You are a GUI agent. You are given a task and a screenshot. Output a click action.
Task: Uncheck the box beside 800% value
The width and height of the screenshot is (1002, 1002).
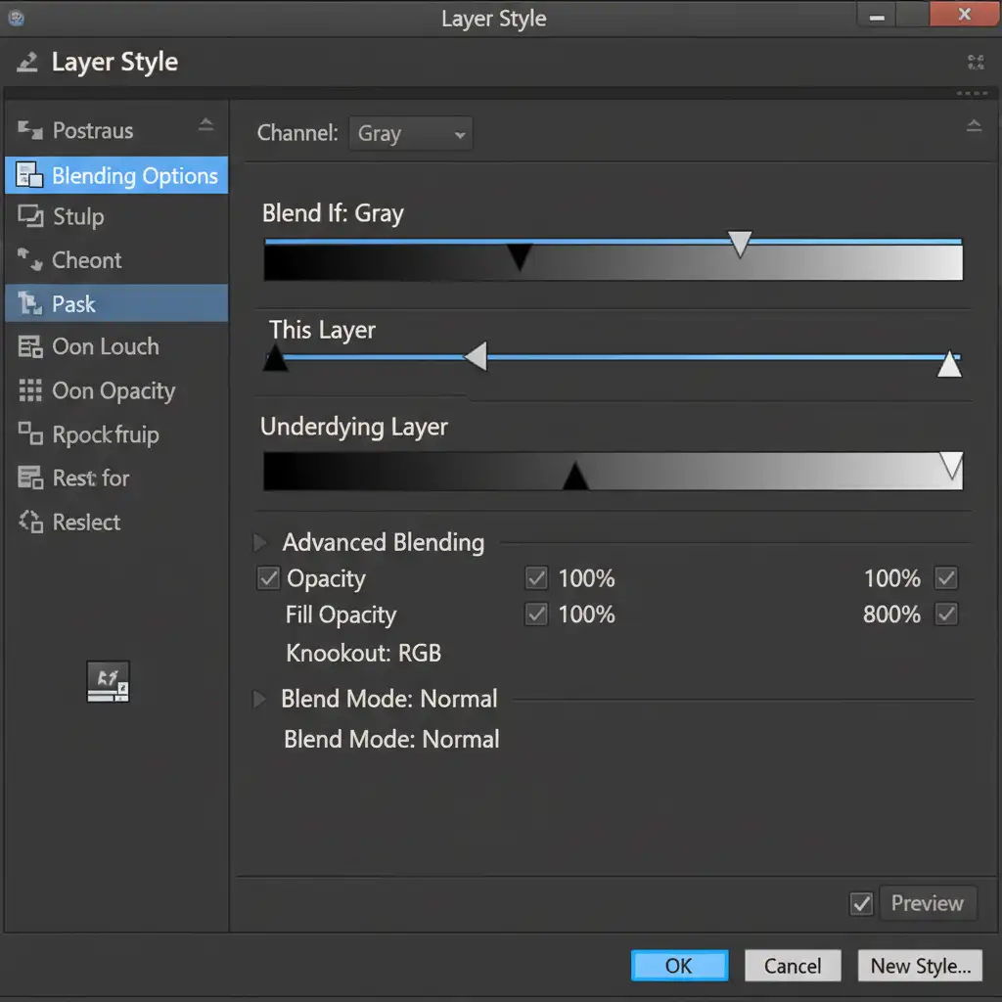click(x=945, y=615)
